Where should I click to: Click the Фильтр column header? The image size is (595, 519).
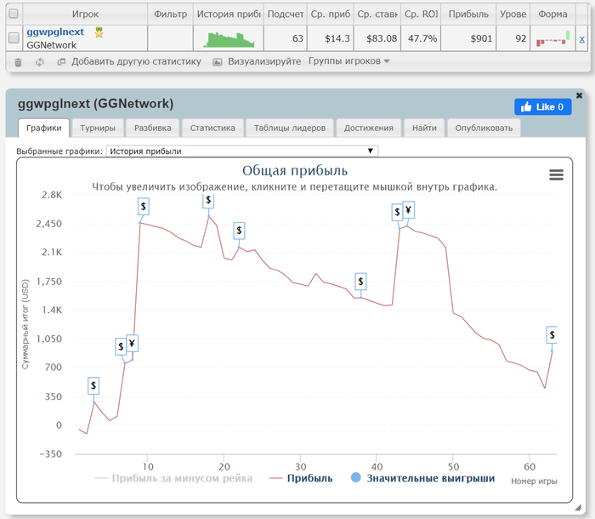[x=170, y=14]
